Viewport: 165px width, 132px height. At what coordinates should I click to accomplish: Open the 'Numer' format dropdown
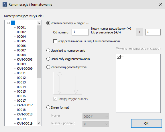pyautogui.click(x=96, y=117)
